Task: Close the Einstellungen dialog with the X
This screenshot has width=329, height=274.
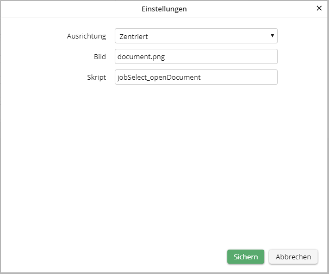Action: tap(319, 8)
